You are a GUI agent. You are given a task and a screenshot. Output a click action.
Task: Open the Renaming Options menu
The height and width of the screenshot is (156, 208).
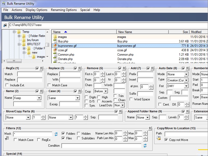pos(64,10)
